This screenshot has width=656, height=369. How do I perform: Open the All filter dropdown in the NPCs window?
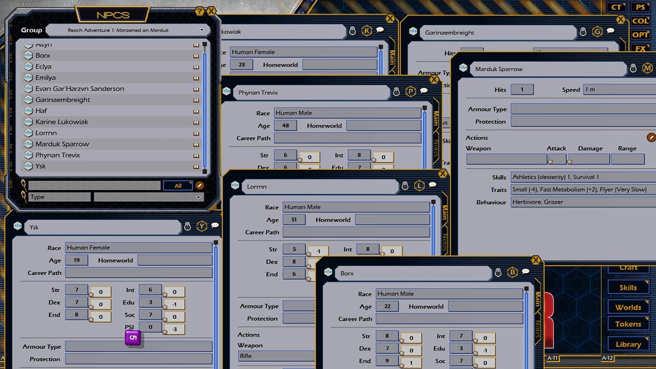pos(178,184)
